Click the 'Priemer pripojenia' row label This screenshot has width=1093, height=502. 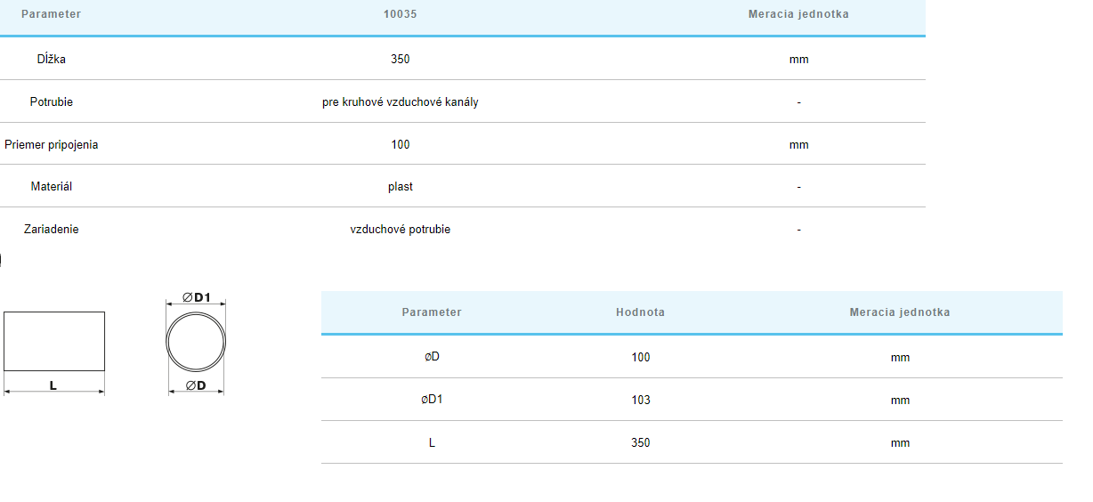pos(52,145)
